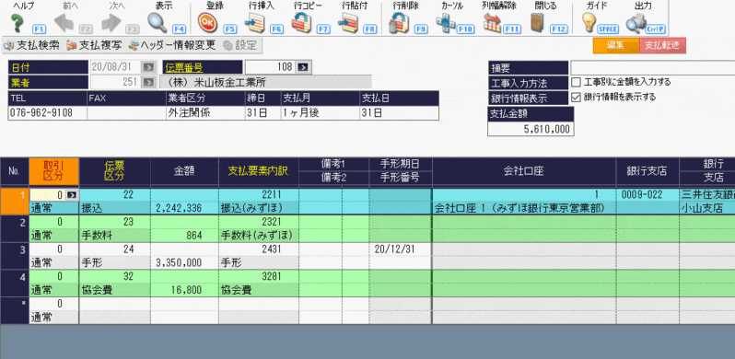Click the cell 振込(みずほ)
The height and width of the screenshot is (359, 735).
click(x=259, y=209)
